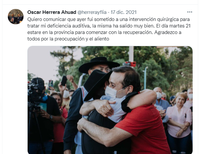Image resolution: width=200 pixels, height=154 pixels.
Task: Open the tweet via 17 dic. 2021 timestamp
Action: click(123, 12)
